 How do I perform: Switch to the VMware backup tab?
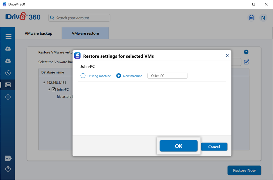(x=39, y=33)
